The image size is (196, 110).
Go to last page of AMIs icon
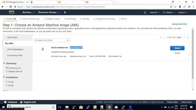[187, 37]
